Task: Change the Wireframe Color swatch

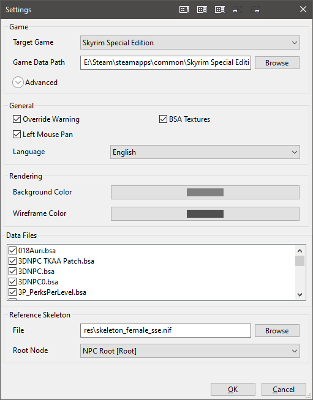Action: (x=205, y=214)
